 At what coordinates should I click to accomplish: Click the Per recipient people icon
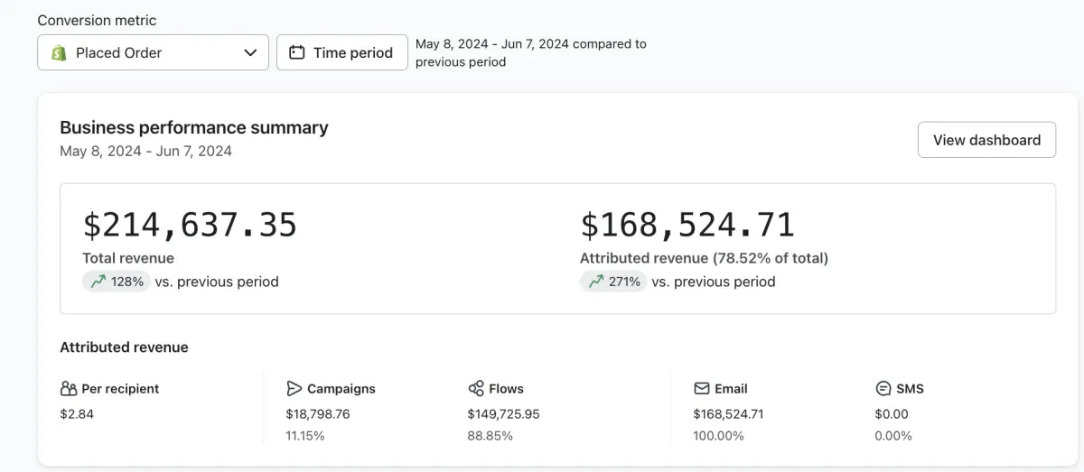coord(69,389)
